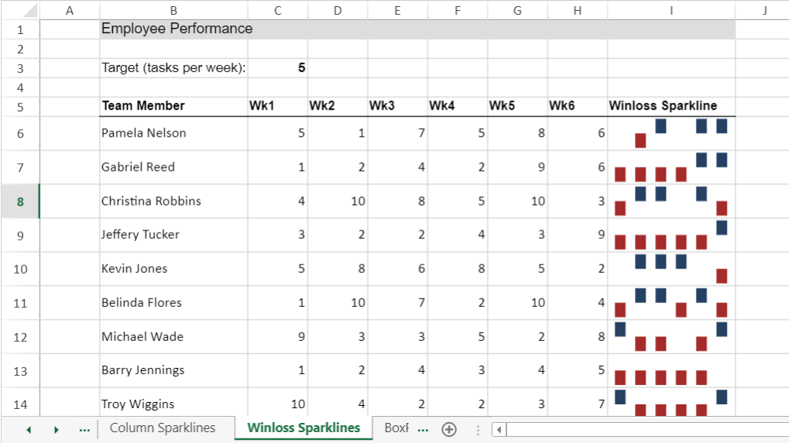Click the target value cell containing 5
Image resolution: width=789 pixels, height=443 pixels.
coord(278,68)
